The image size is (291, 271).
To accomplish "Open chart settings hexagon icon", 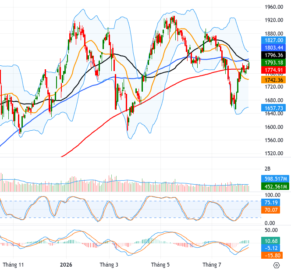I will (x=277, y=265).
